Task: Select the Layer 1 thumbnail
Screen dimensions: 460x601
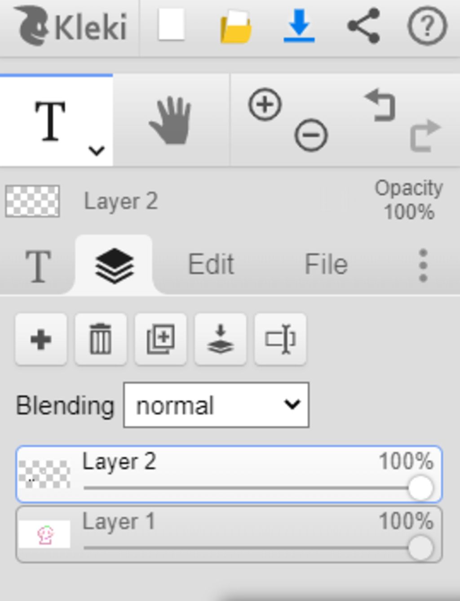Action: 44,534
